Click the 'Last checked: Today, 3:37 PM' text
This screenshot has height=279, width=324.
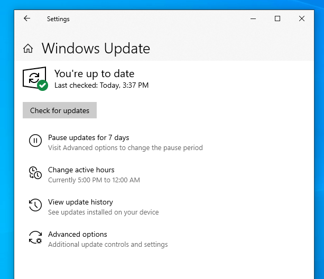[101, 85]
